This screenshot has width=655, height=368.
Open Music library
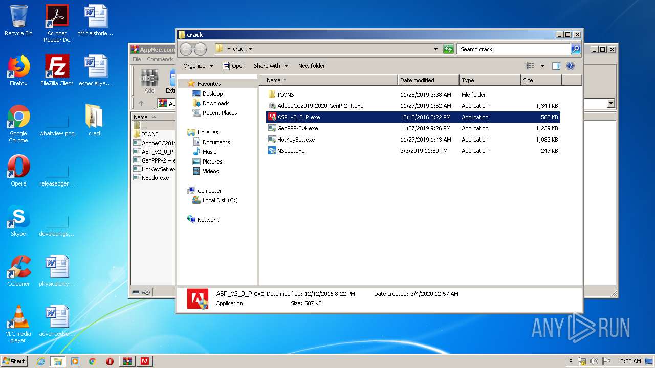point(209,152)
